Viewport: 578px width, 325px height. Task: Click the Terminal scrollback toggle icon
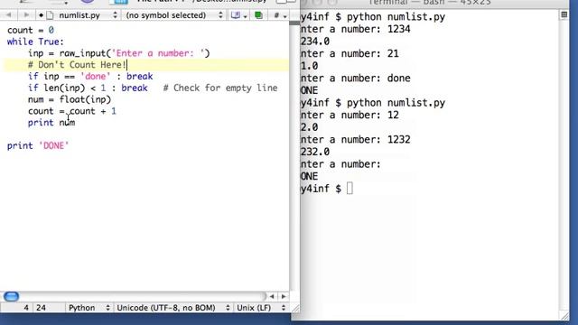564,14
